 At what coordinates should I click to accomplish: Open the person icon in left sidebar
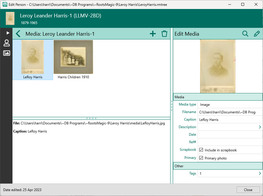6,43
